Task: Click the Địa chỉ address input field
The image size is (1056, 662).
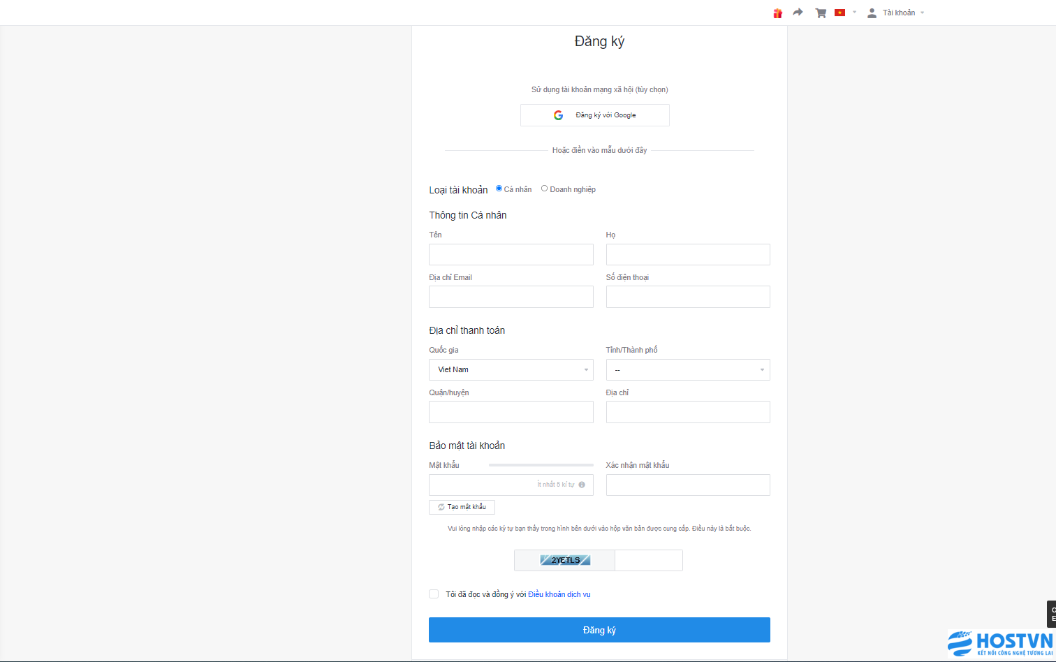Action: click(x=688, y=412)
